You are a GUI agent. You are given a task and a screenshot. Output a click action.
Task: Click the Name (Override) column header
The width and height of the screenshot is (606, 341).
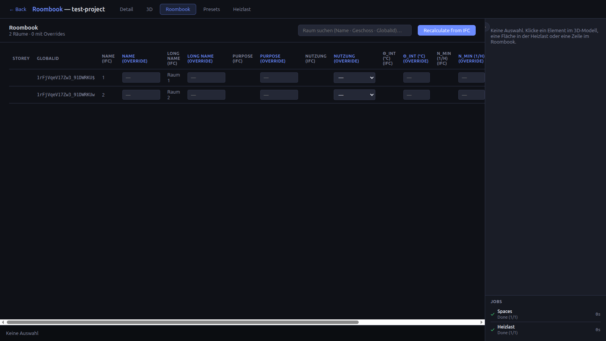134,58
